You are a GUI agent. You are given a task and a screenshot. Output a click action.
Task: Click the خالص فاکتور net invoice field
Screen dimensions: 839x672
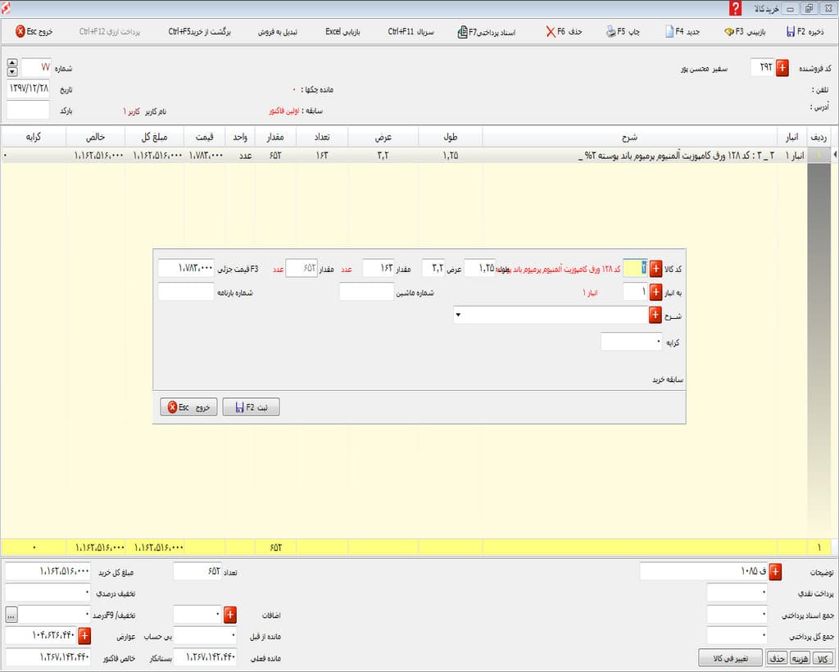coord(48,657)
